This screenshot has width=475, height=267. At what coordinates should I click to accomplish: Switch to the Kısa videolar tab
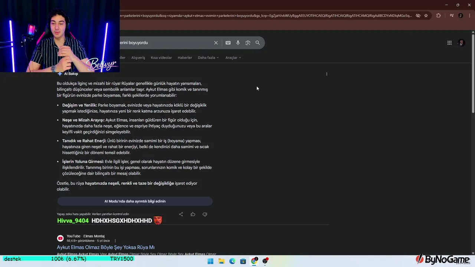point(161,57)
